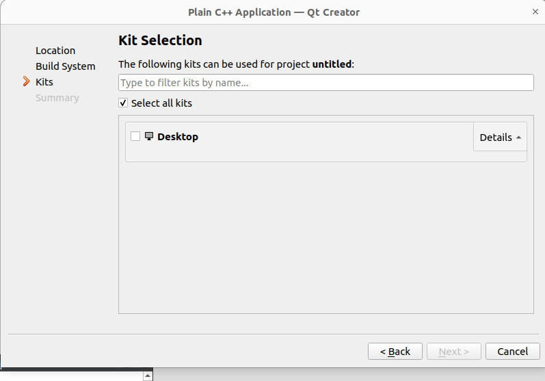Expand the Desktop kit Details
This screenshot has width=545, height=381.
click(500, 137)
